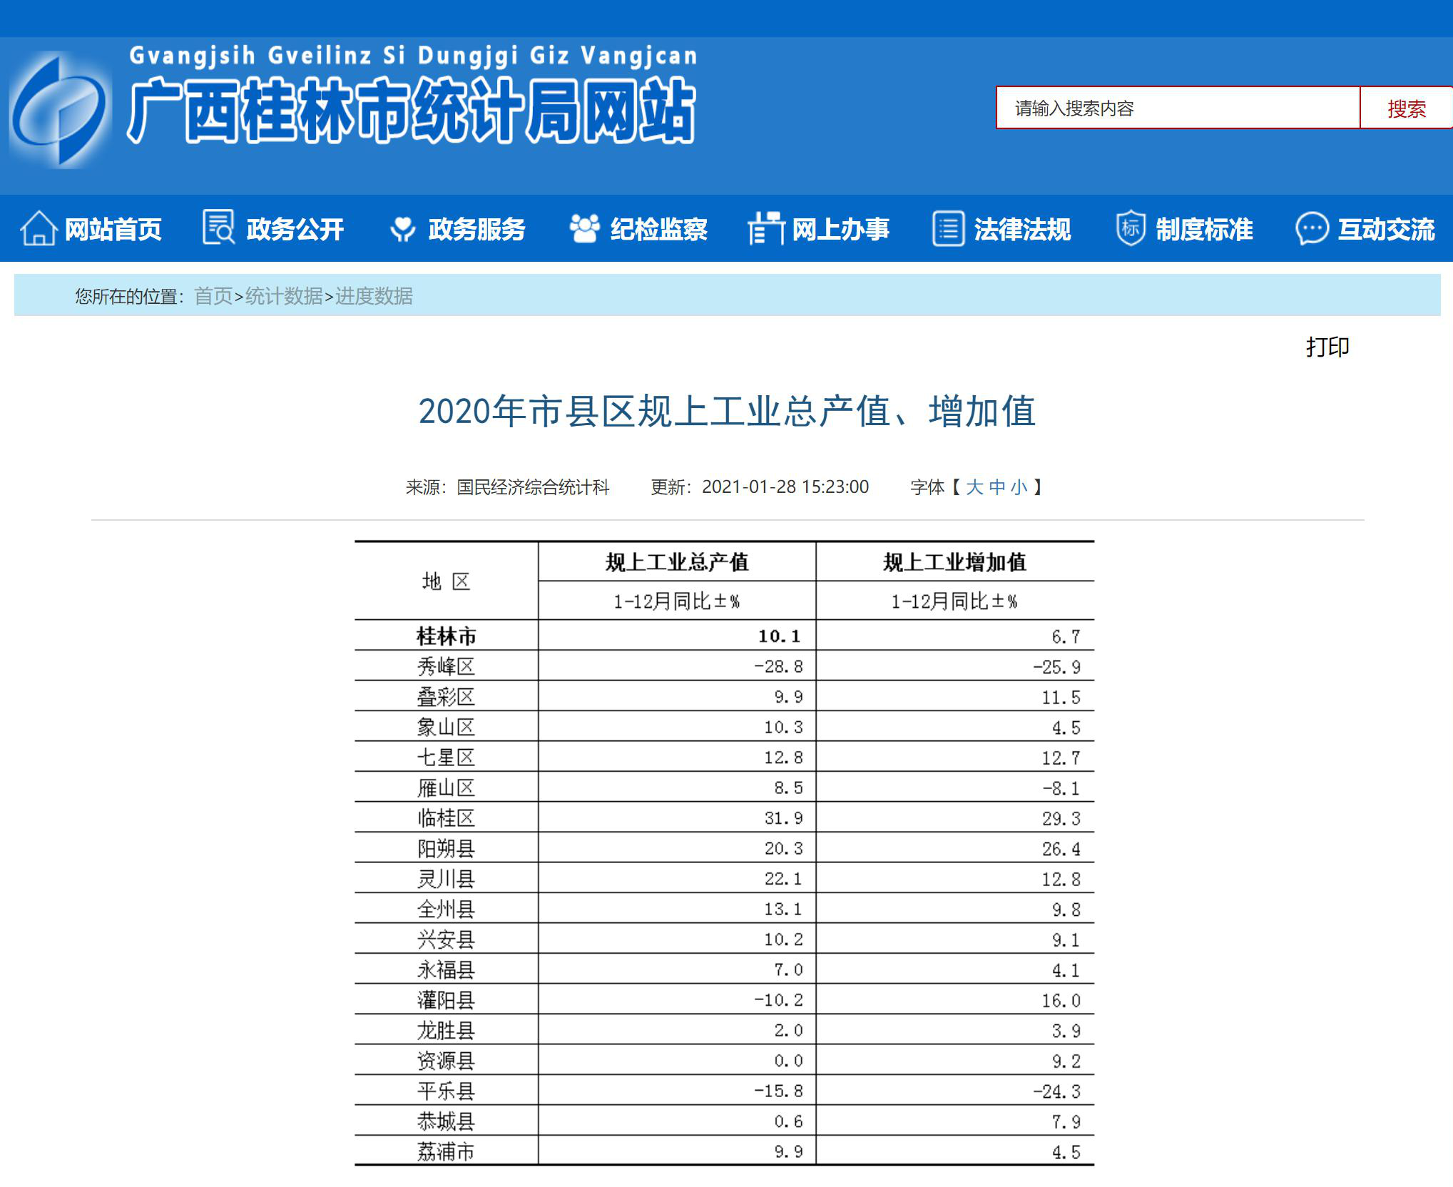Set the font size to 中
The width and height of the screenshot is (1453, 1187).
(996, 487)
